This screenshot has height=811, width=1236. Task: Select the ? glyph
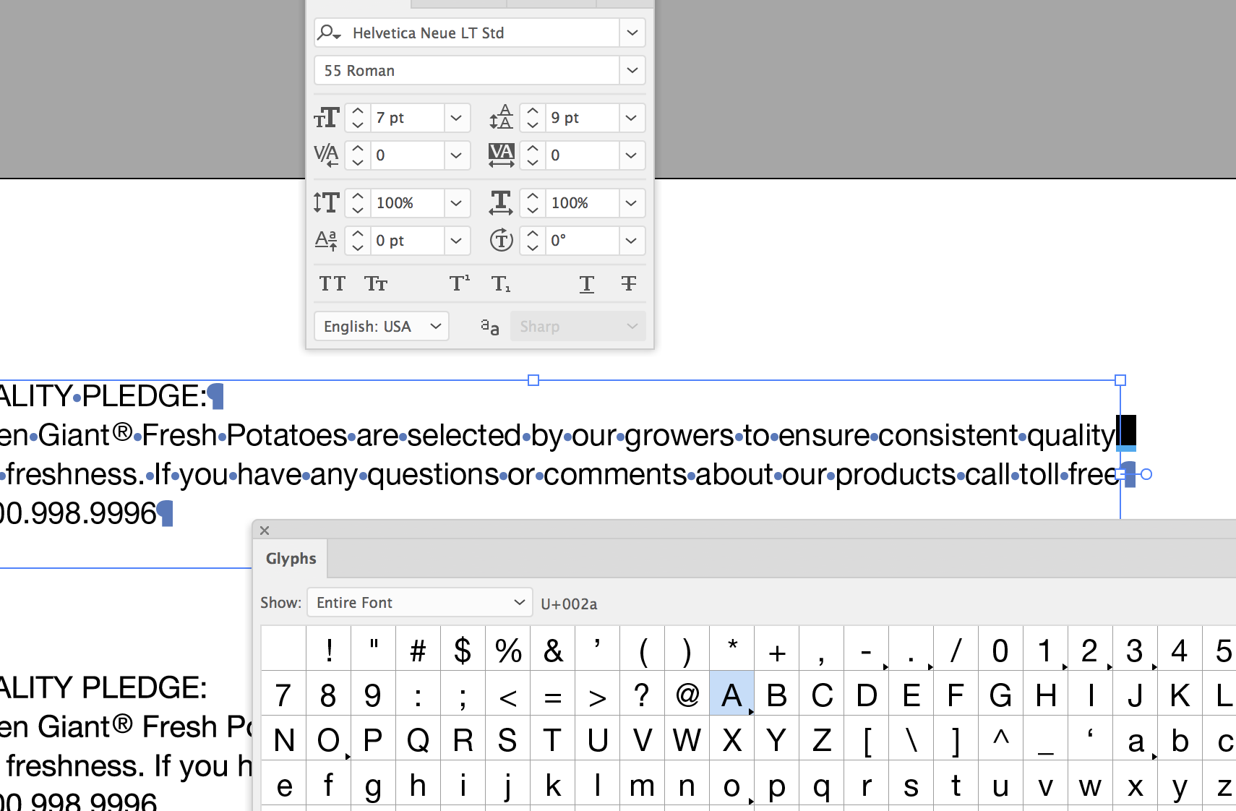642,694
